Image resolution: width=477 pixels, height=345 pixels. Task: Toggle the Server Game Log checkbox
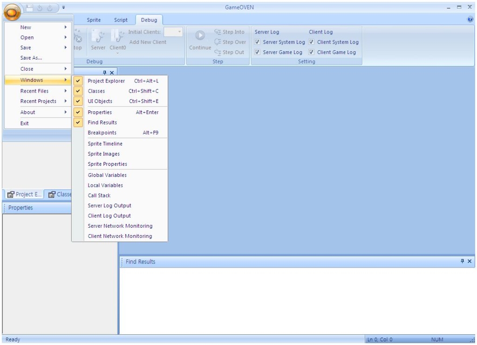(x=257, y=52)
